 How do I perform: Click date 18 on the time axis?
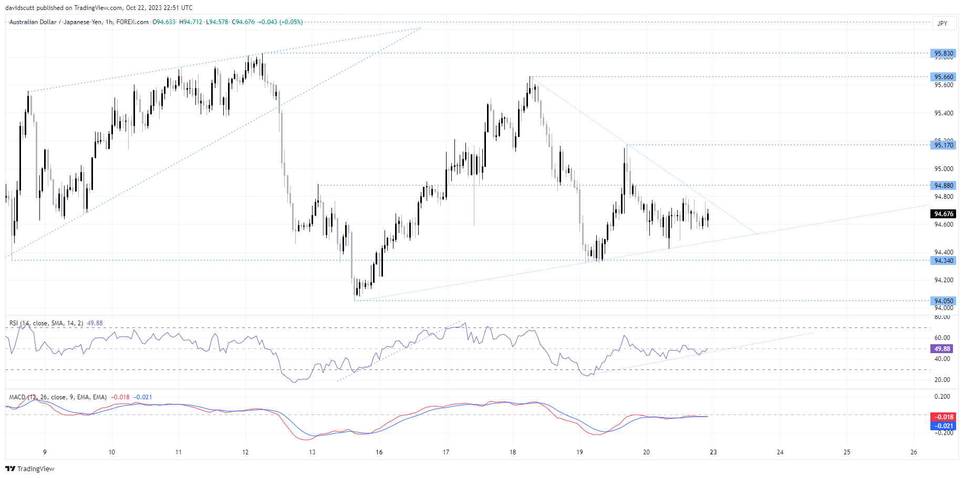513,452
